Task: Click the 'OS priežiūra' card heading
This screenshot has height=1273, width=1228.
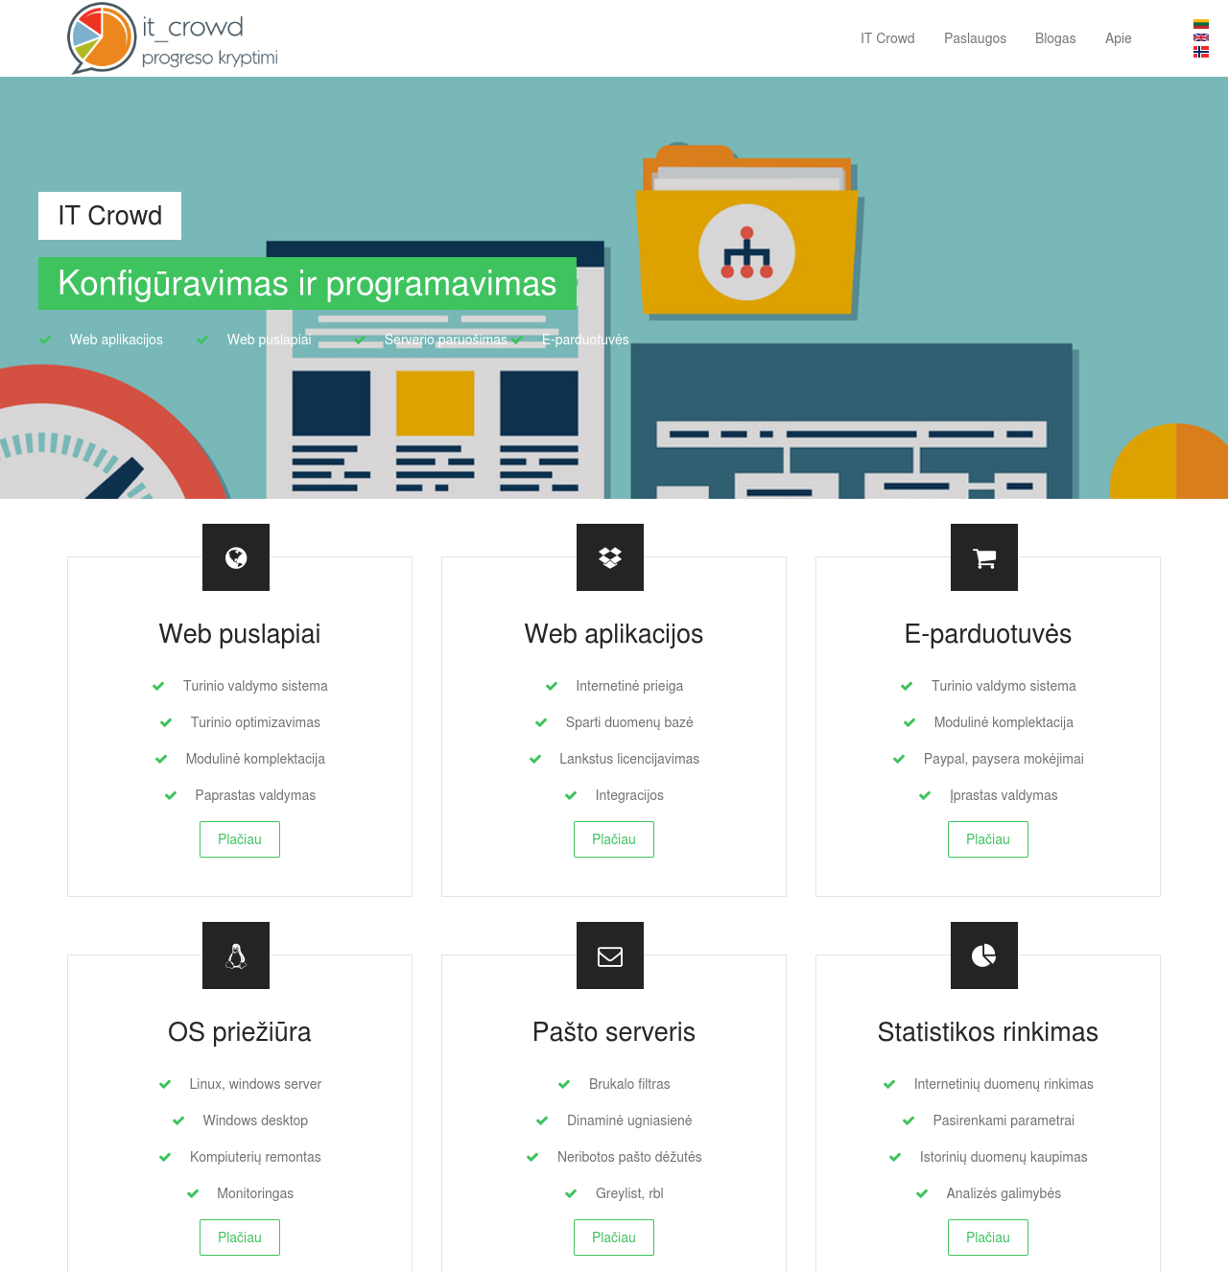Action: click(240, 1032)
